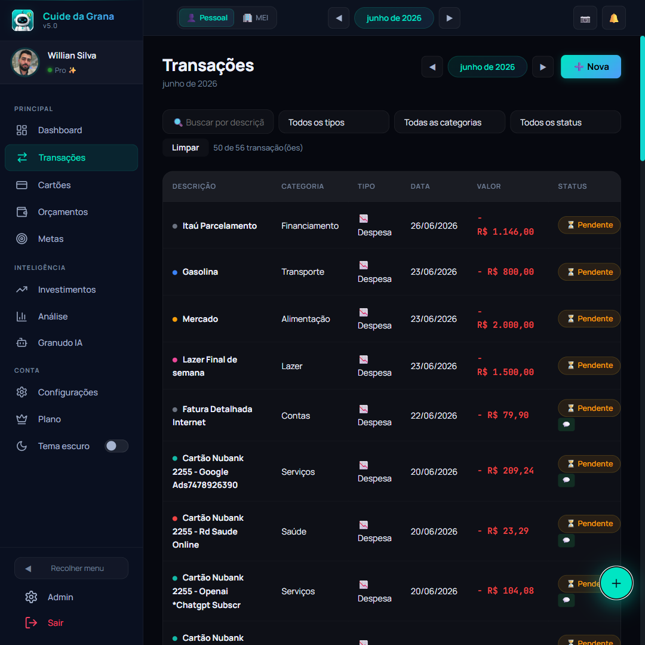This screenshot has height=645, width=645.
Task: Select the Gasolina transaction description
Action: (200, 272)
